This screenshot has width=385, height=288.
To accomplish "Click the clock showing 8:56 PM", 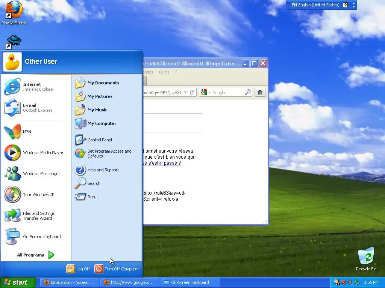I will coord(371,282).
